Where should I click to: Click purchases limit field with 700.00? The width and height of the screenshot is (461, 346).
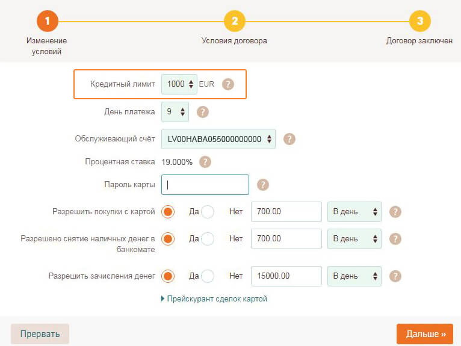pyautogui.click(x=286, y=212)
